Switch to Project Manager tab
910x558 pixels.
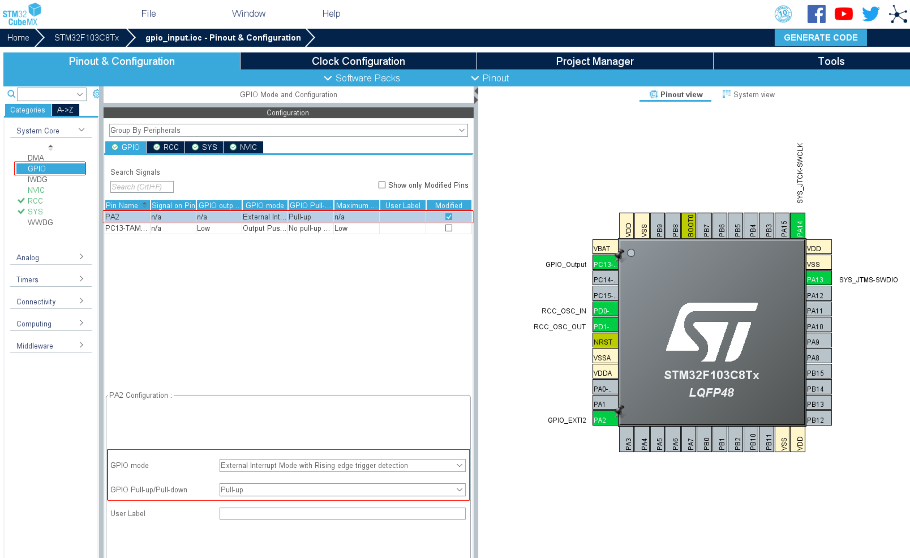[x=595, y=61]
